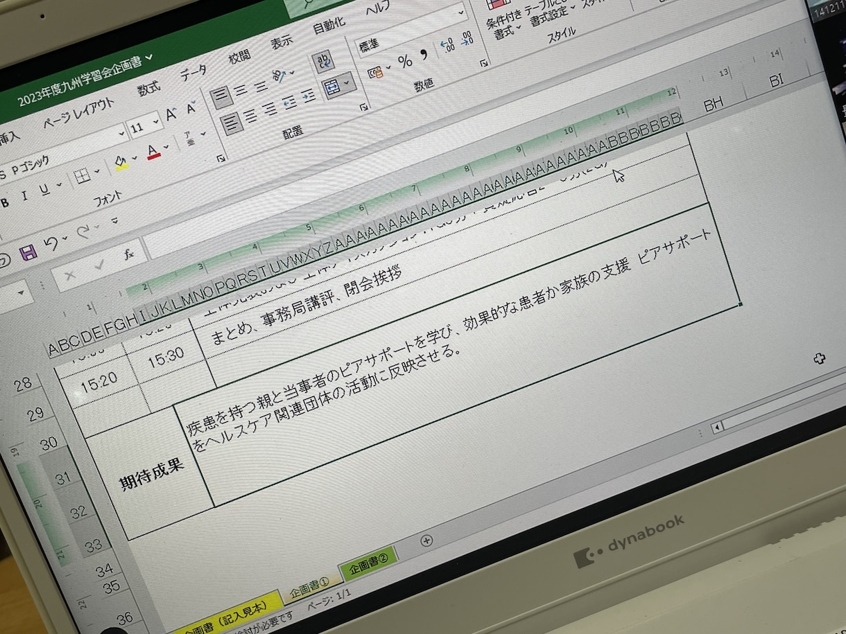
Task: Open the フォント group dialog launcher
Action: [221, 159]
